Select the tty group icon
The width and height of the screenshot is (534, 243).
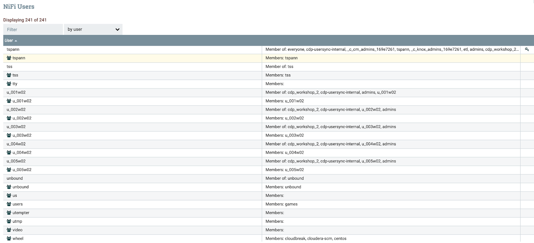pyautogui.click(x=9, y=84)
